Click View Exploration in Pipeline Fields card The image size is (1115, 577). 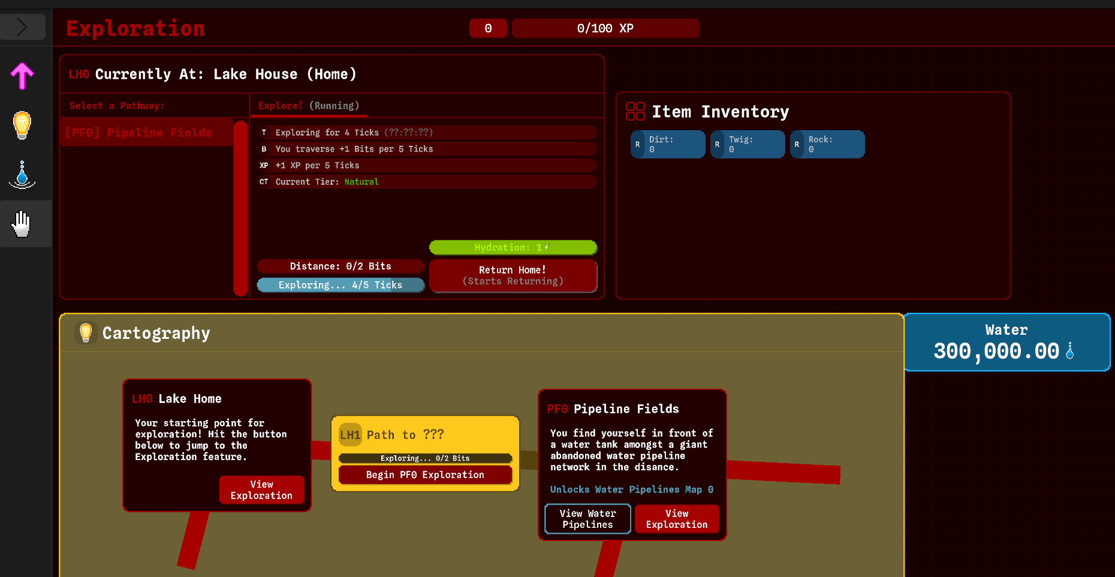click(677, 519)
